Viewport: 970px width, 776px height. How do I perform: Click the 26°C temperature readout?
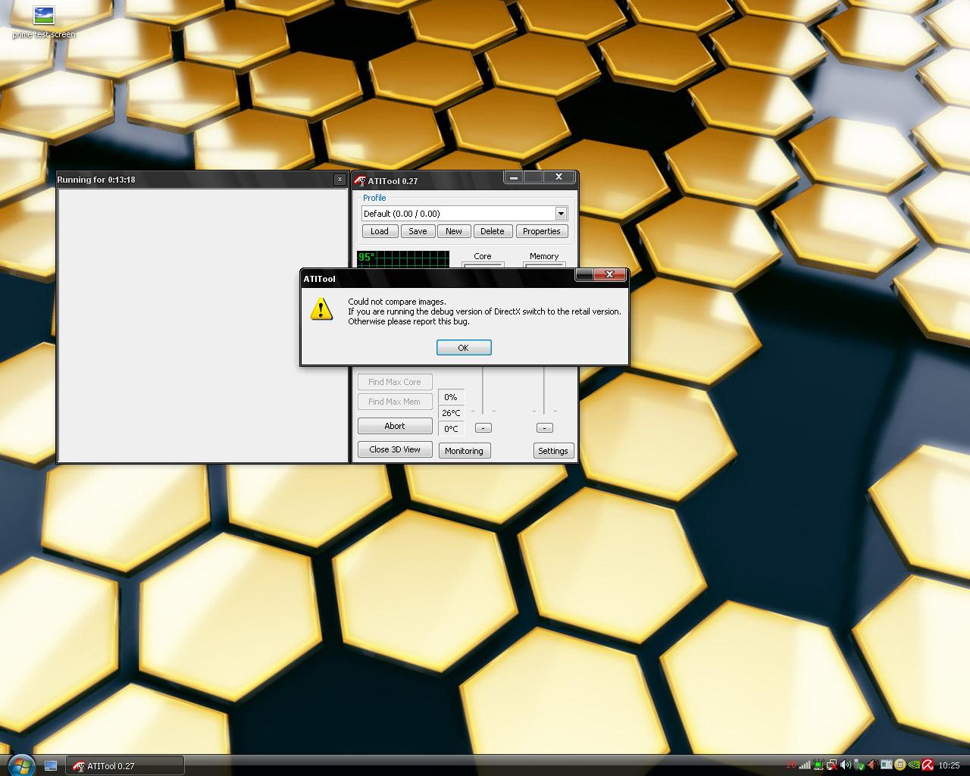452,413
